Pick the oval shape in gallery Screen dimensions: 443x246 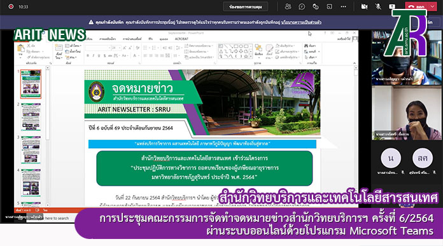point(241,46)
